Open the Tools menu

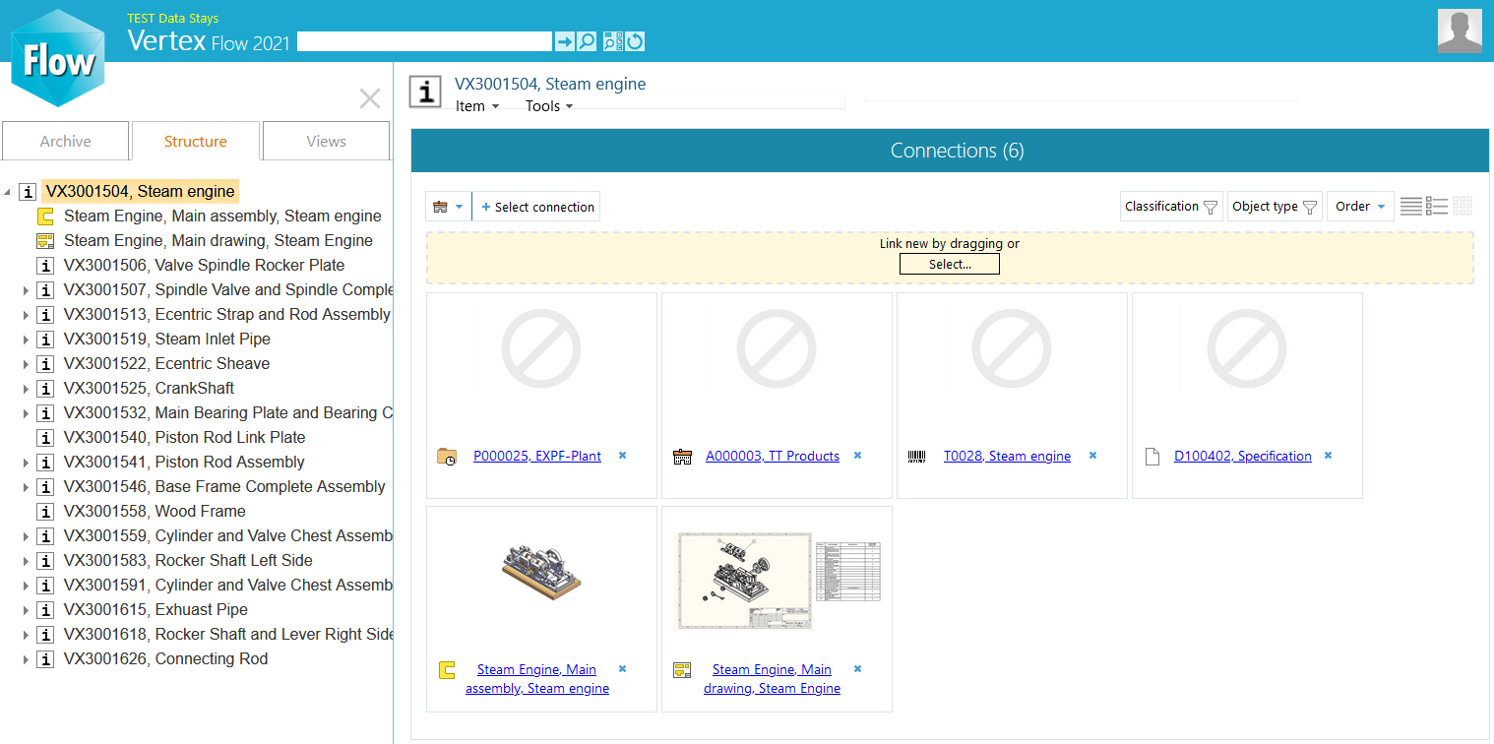[x=547, y=105]
